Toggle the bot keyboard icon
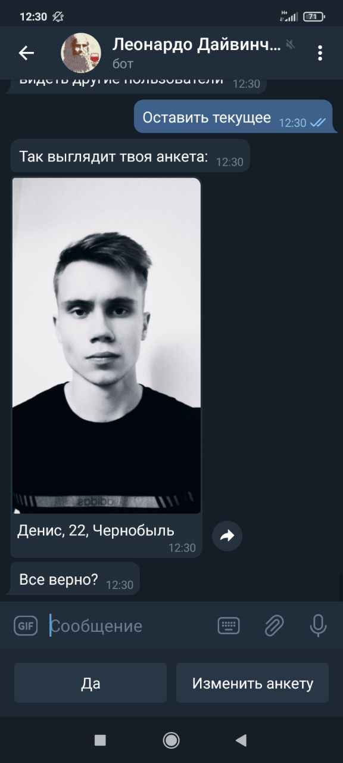This screenshot has height=763, width=343. point(229,626)
